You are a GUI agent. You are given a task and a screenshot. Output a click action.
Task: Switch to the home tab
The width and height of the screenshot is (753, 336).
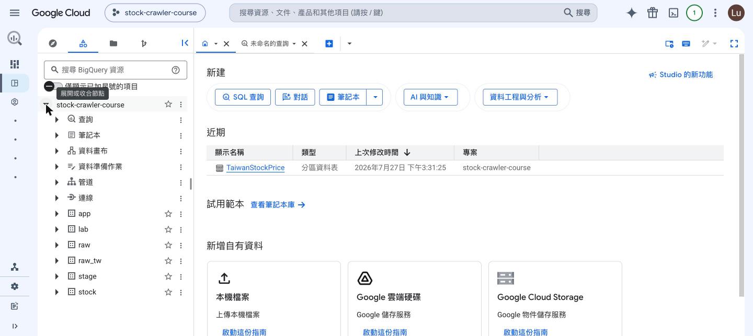(x=205, y=43)
